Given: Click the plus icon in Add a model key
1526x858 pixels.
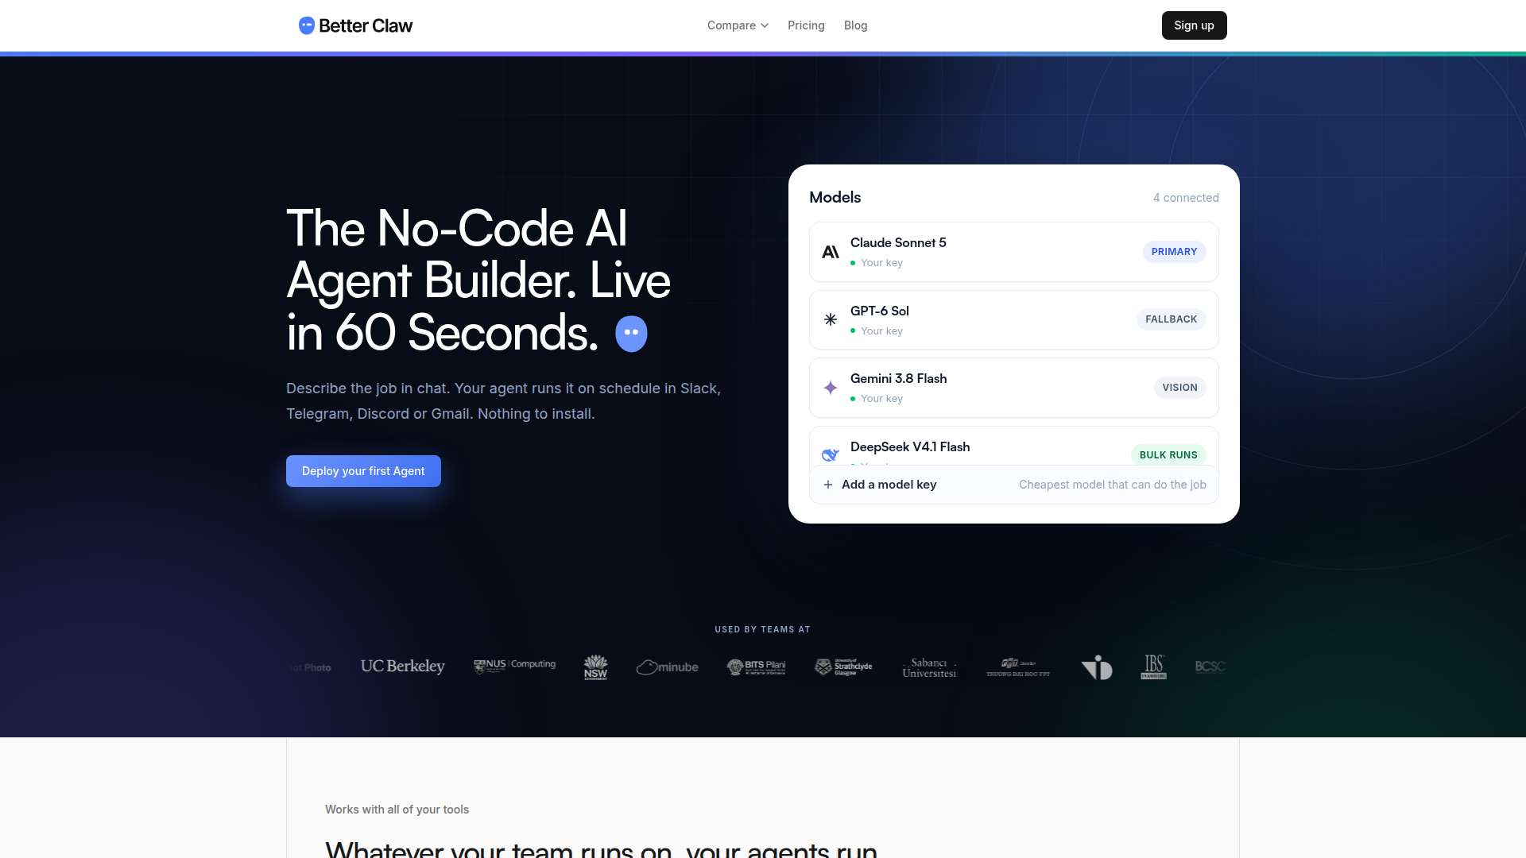Looking at the screenshot, I should pos(828,485).
